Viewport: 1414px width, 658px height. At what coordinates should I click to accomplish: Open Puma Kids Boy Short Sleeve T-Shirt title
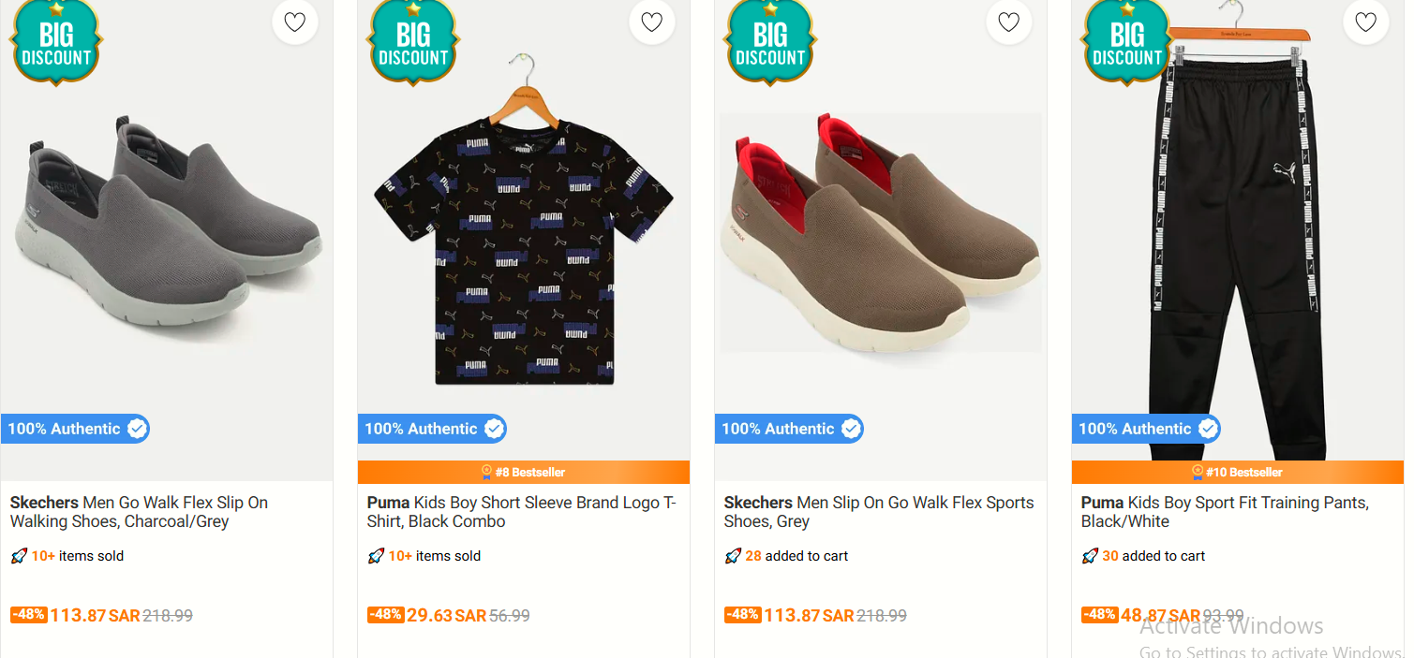tap(522, 512)
